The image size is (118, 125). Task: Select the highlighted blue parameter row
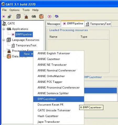100,90
